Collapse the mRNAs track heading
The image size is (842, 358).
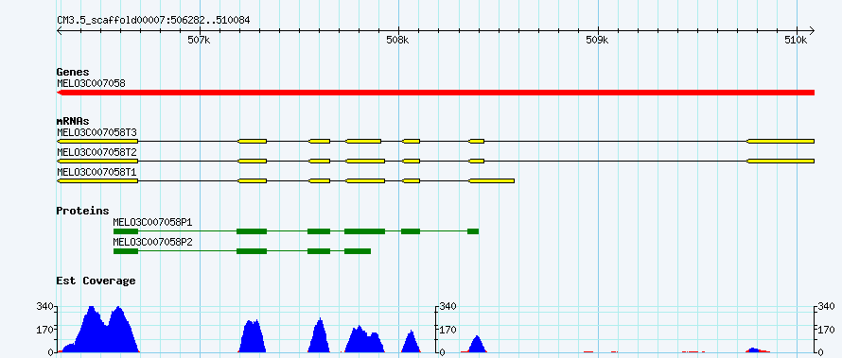(x=73, y=122)
